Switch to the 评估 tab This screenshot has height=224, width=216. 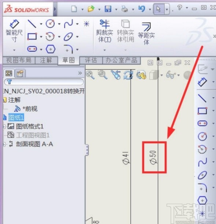click(91, 60)
